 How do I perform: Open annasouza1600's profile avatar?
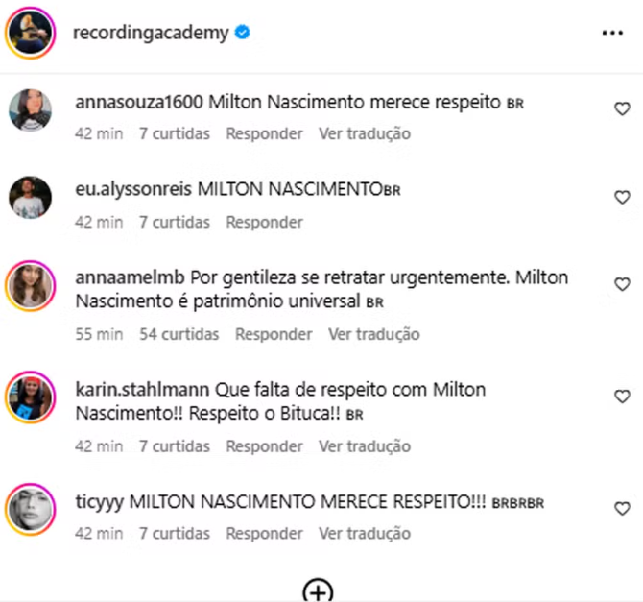pos(30,110)
